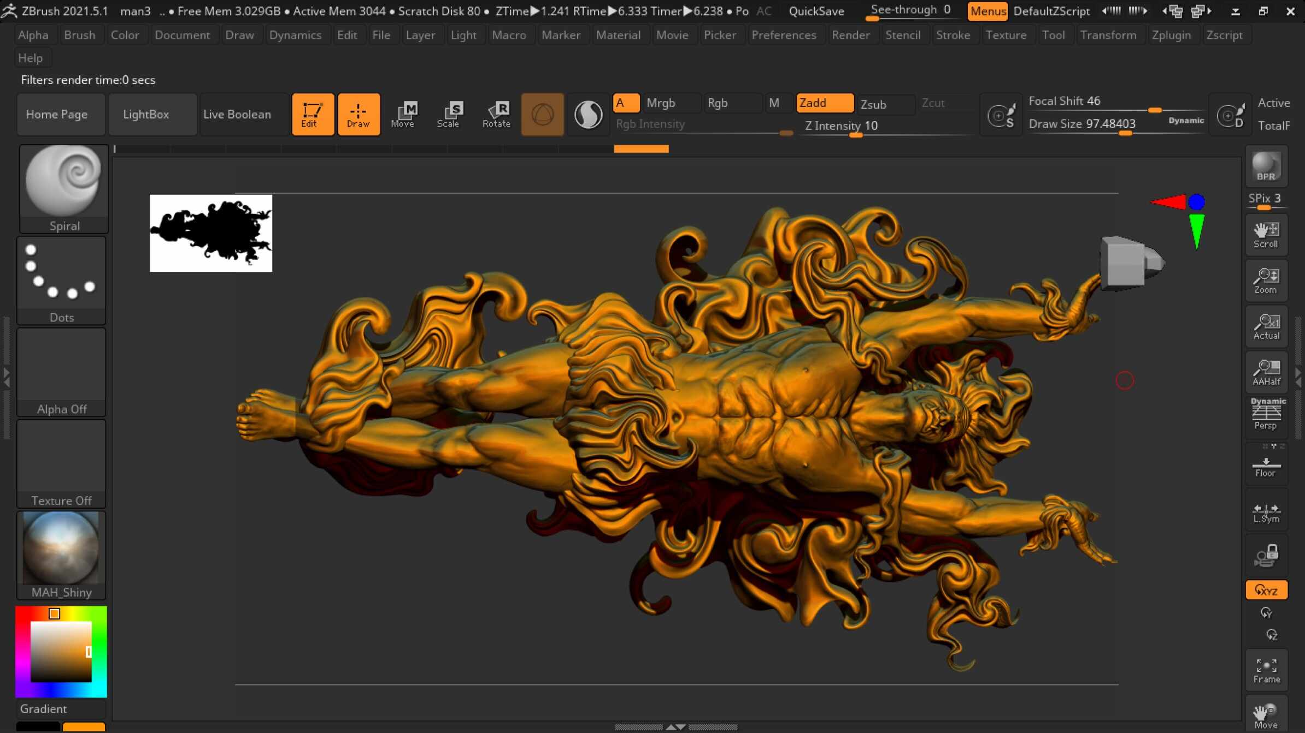Open the MAH_Shiny material selector
This screenshot has width=1305, height=733.
(62, 555)
